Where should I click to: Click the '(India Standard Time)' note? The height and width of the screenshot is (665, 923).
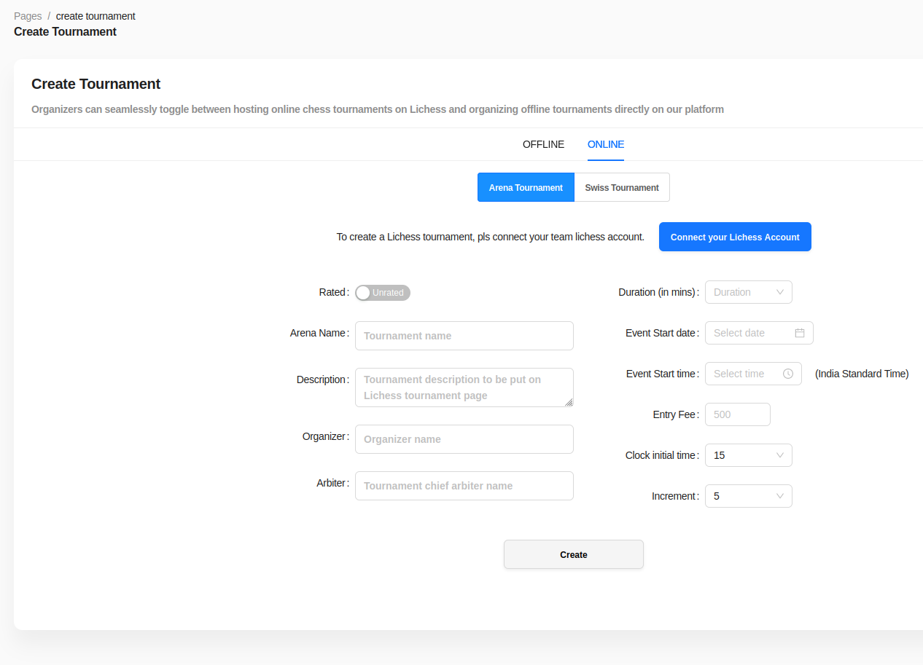[862, 374]
